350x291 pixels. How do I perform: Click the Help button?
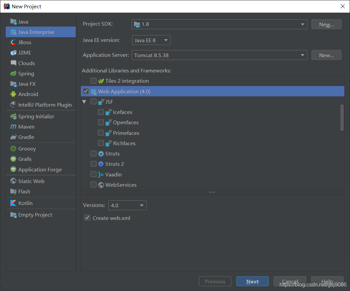327,281
